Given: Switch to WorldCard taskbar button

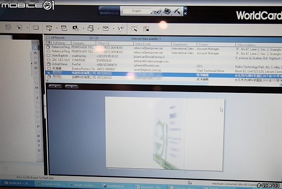Looking at the screenshot, I should tap(18, 183).
